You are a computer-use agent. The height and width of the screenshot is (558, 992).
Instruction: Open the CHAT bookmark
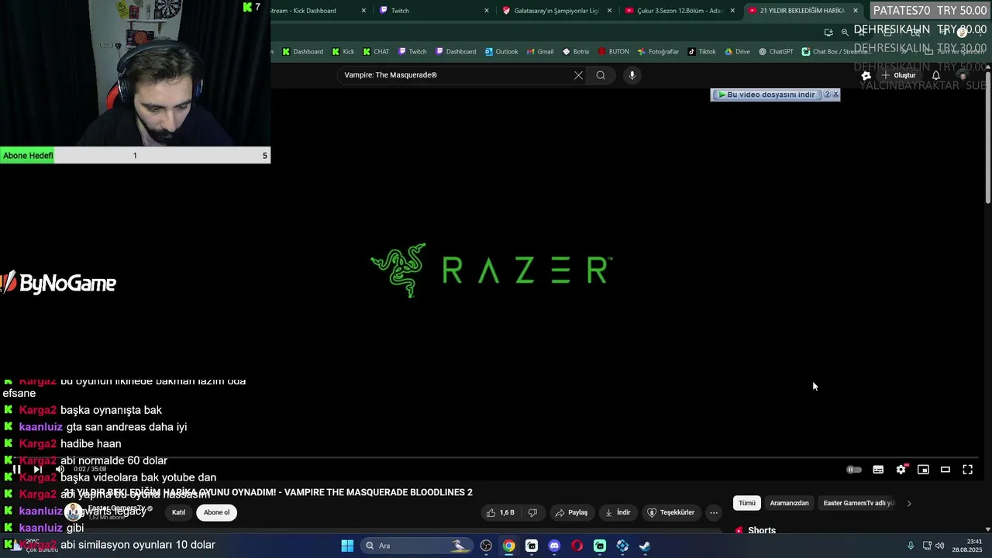(376, 52)
